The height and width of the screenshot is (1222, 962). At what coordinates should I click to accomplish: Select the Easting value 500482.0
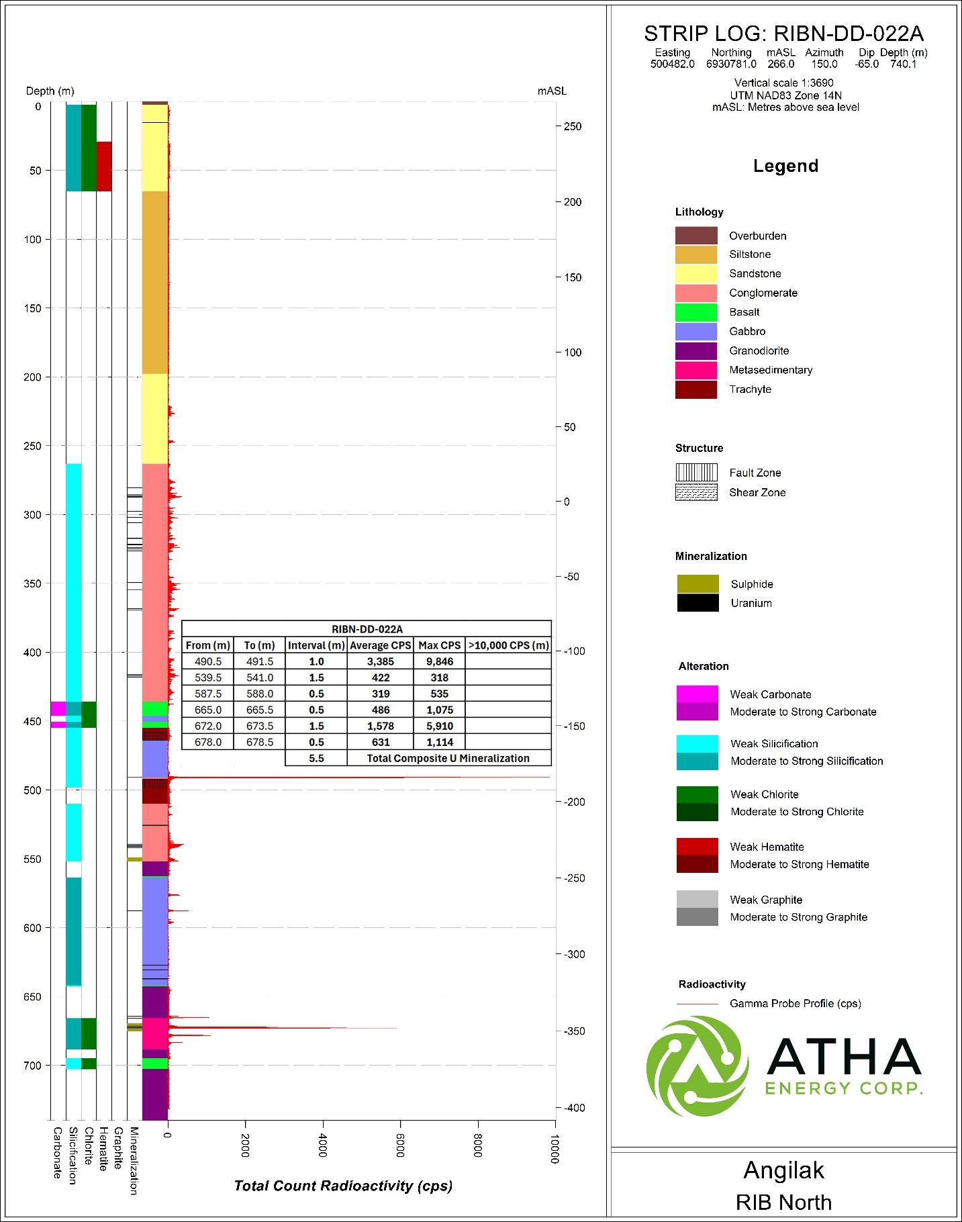[673, 64]
